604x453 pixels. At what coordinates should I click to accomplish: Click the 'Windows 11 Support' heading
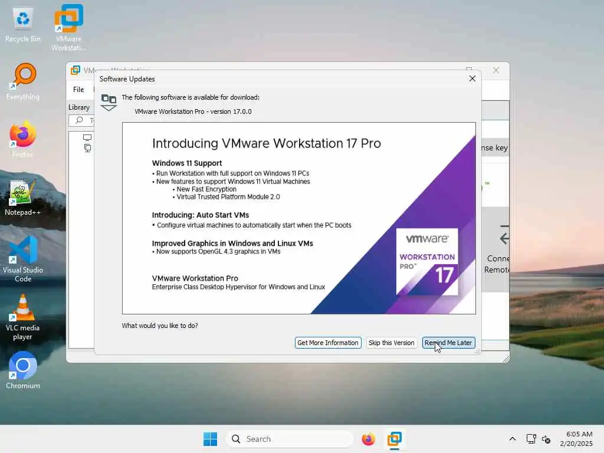click(x=187, y=163)
